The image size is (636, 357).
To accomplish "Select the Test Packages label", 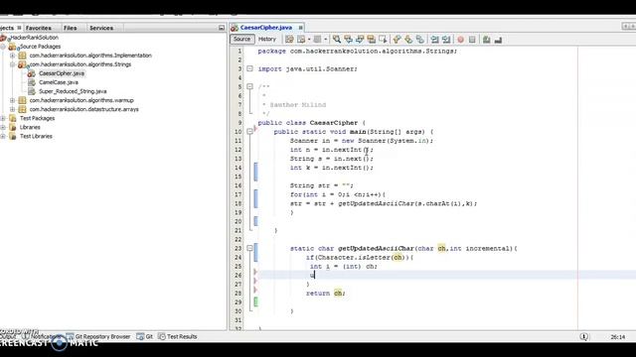I will click(38, 118).
